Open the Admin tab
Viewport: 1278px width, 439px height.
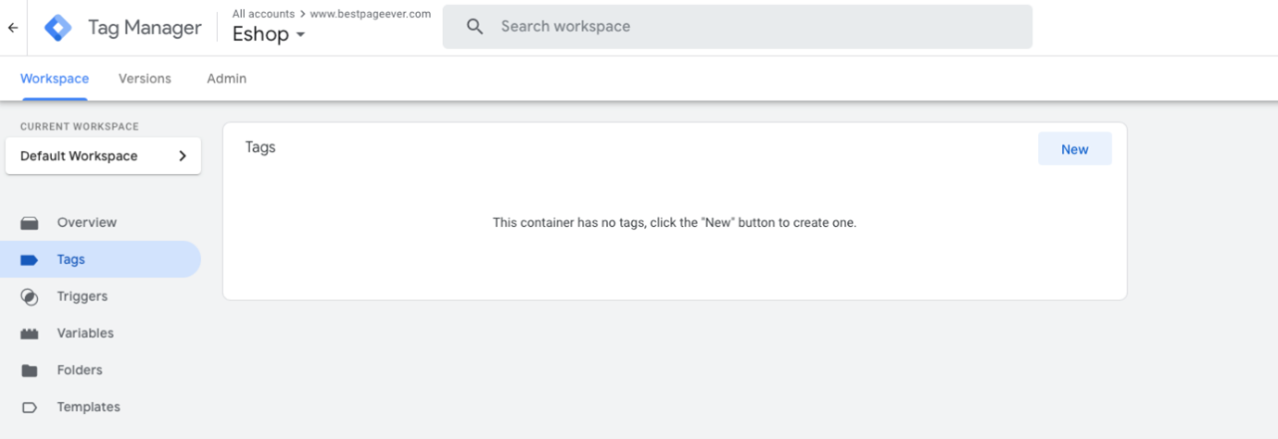pyautogui.click(x=226, y=79)
